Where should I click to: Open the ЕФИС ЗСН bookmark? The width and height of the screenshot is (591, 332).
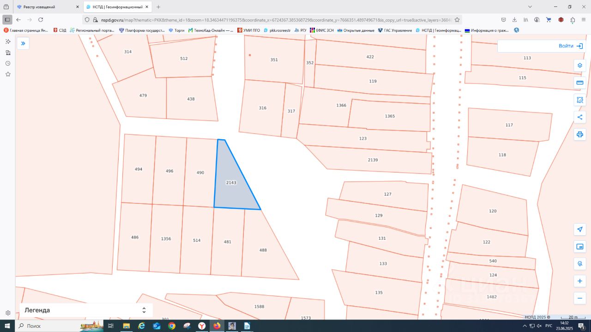click(x=322, y=30)
